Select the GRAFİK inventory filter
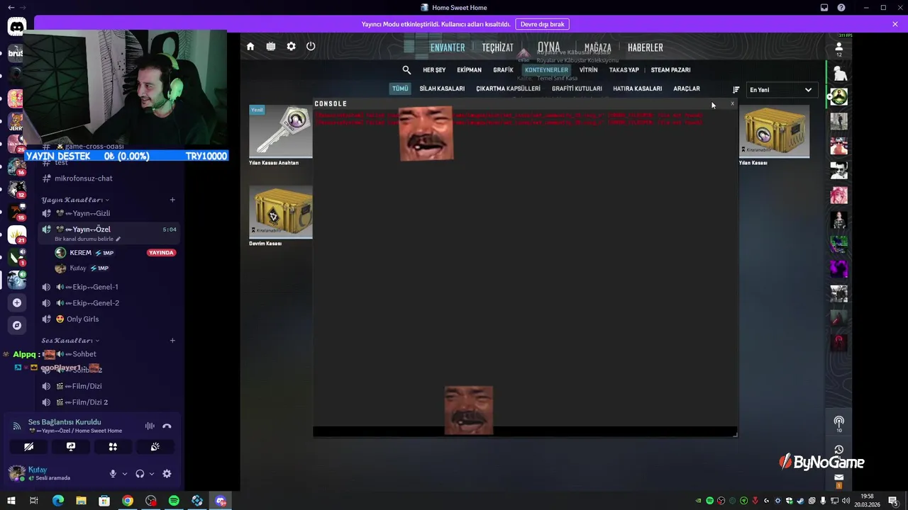 click(x=503, y=70)
